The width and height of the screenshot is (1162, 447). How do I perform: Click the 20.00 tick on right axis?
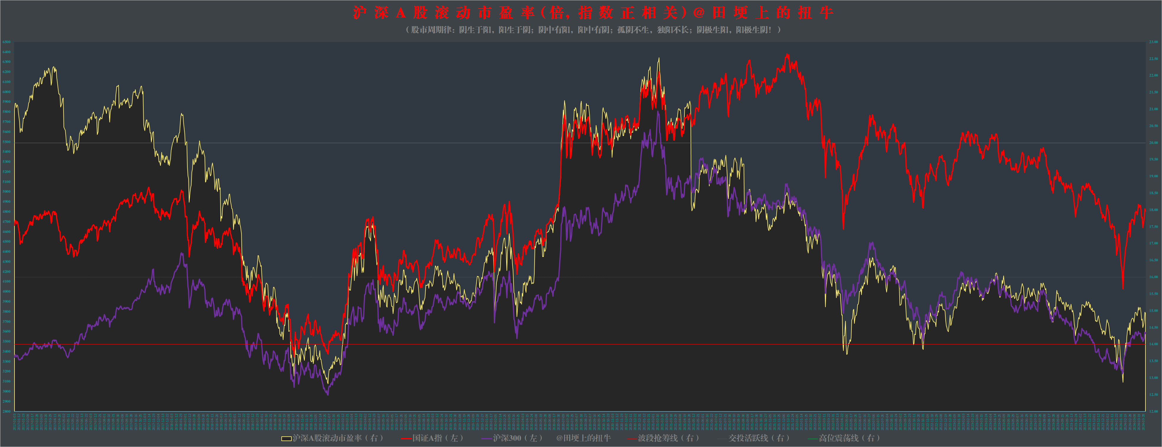point(1153,142)
